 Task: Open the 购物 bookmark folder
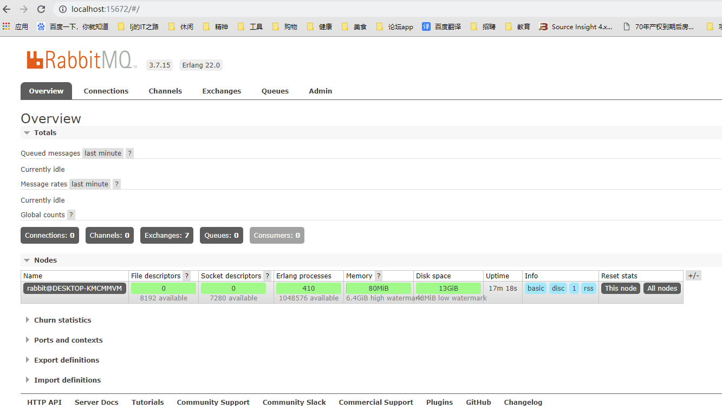point(285,26)
